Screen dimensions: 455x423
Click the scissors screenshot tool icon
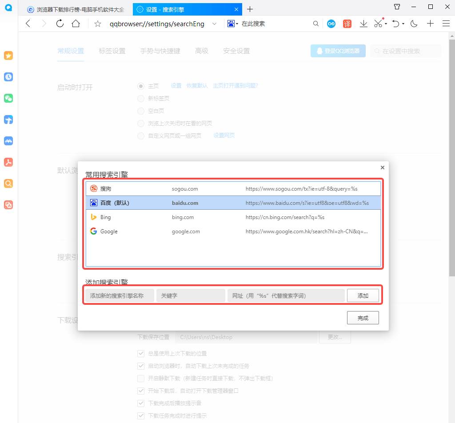coord(378,24)
